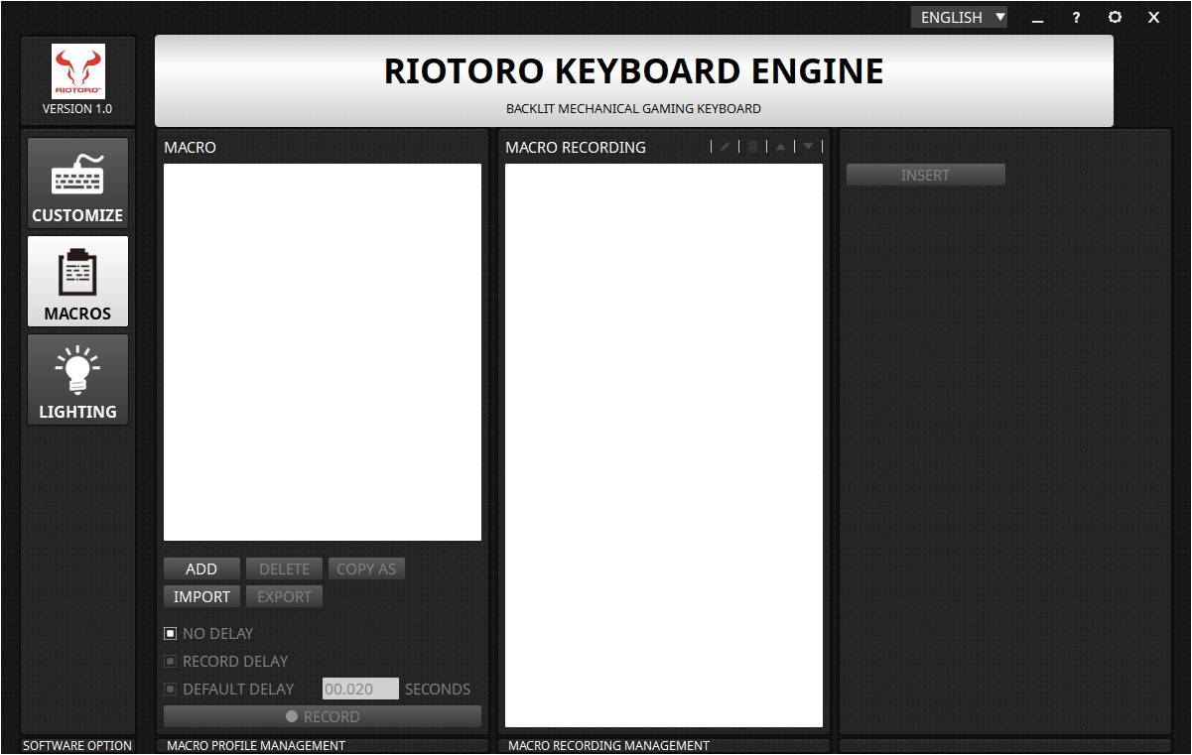Click the Add macro button
The width and height of the screenshot is (1192, 755).
[201, 568]
